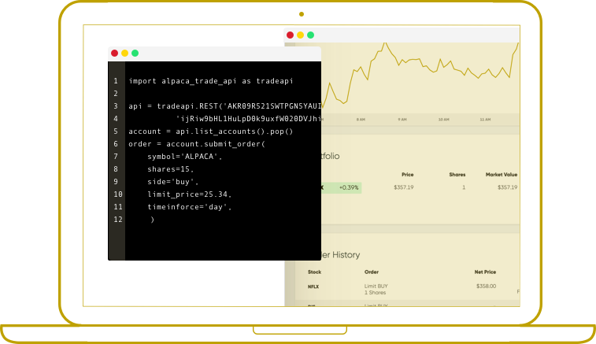The image size is (596, 344).
Task: Click the Net Price column header
Action: point(485,272)
